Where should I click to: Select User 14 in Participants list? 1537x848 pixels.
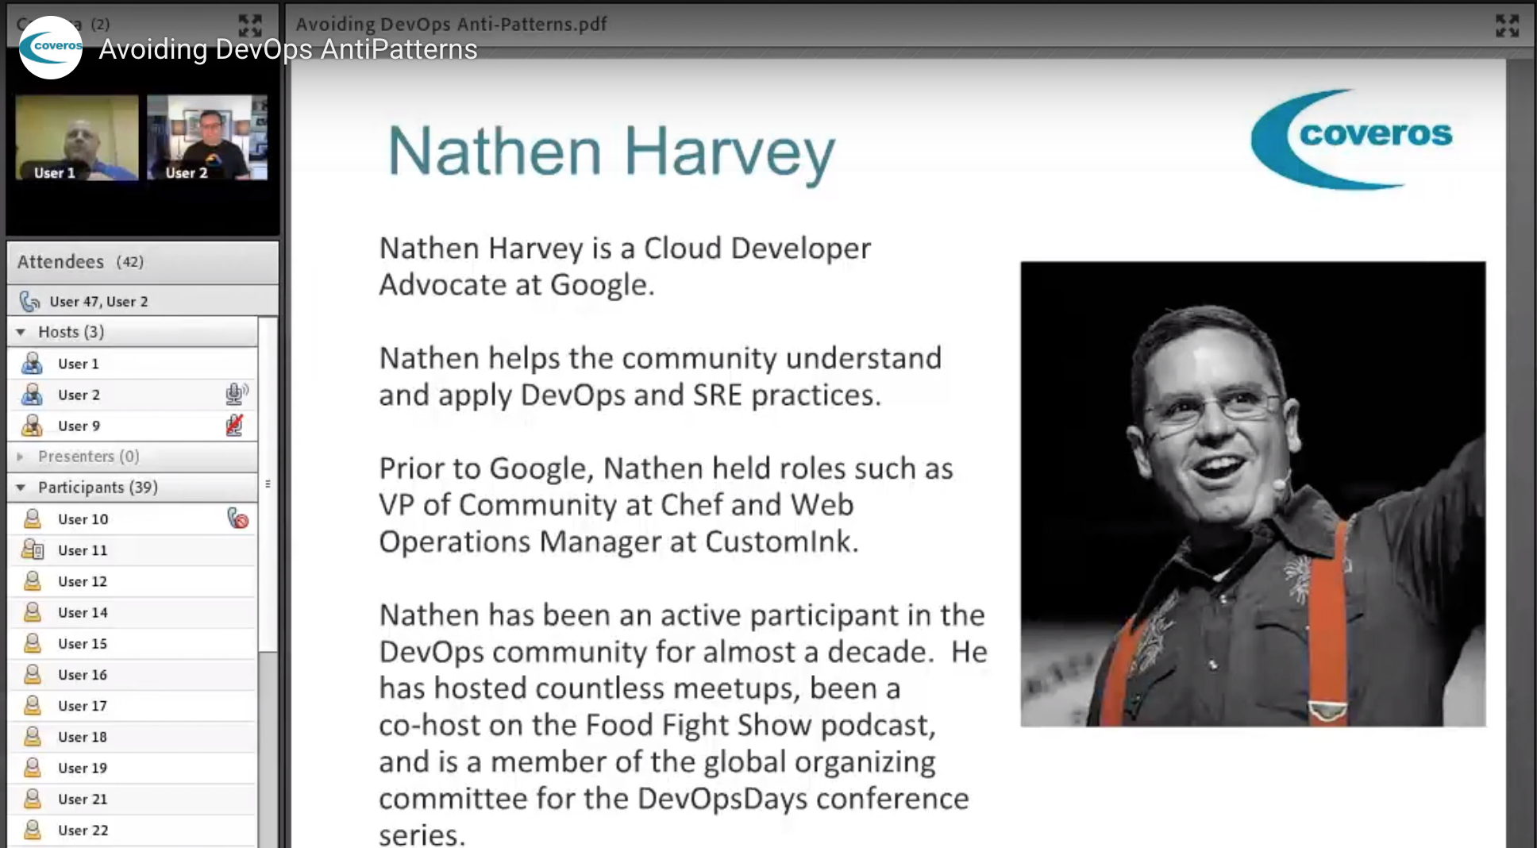pos(83,612)
